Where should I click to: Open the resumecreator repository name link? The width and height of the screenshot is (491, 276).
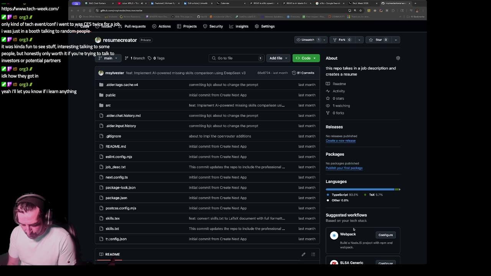coord(120,40)
